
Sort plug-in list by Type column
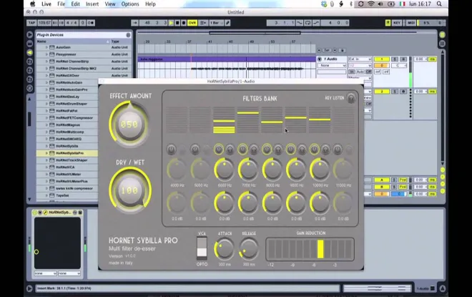click(x=120, y=42)
